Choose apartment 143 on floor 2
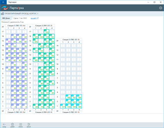This screenshot has height=128, width=164. pos(74,101)
